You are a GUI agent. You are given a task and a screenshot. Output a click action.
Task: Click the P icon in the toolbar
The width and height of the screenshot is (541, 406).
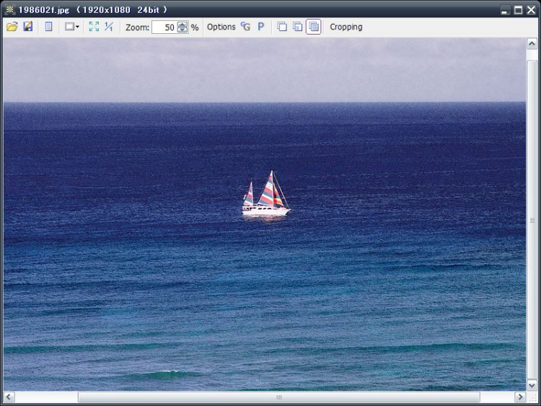pos(261,27)
